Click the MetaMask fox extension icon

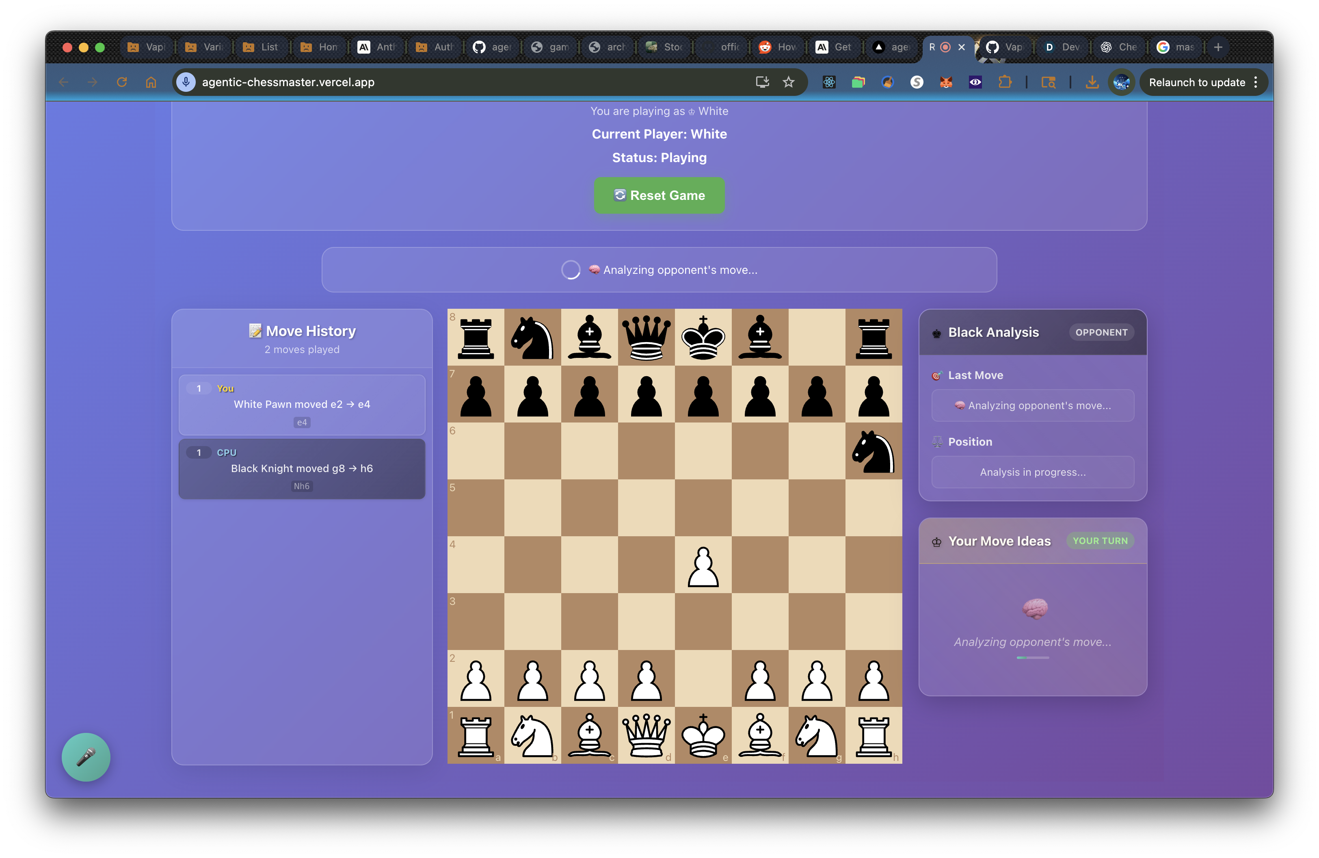tap(945, 82)
